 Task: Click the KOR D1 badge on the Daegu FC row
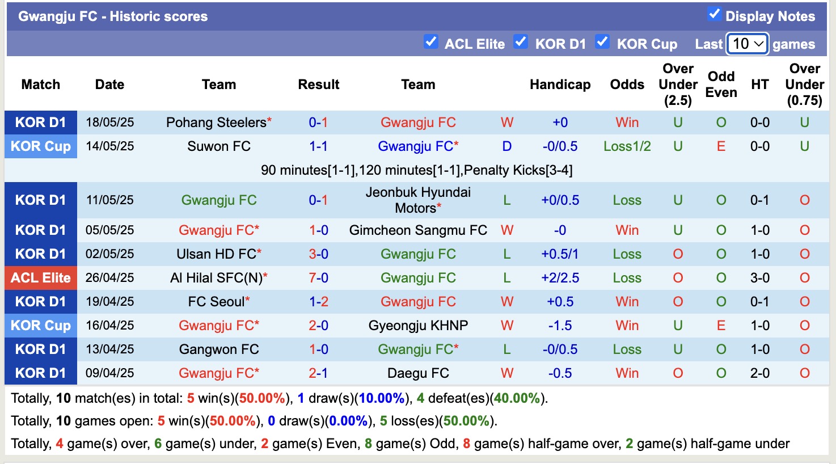coord(40,373)
